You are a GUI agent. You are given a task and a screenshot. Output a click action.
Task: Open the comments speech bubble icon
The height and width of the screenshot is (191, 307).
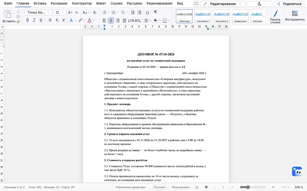click(x=196, y=4)
